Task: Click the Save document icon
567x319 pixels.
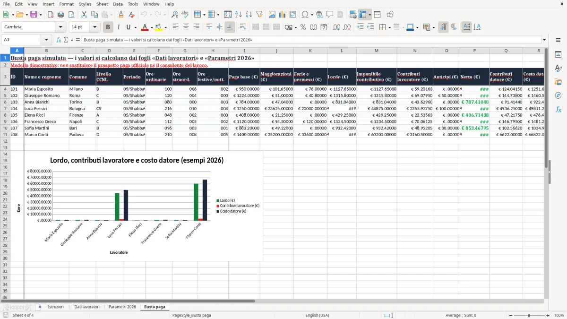Action: pos(34,15)
